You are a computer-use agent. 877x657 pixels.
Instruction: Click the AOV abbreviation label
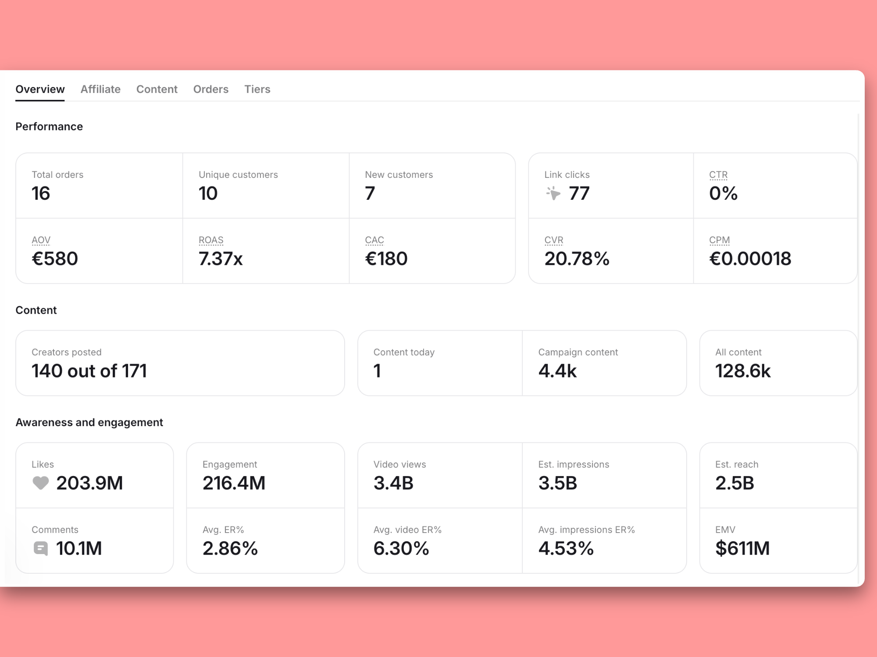(41, 240)
